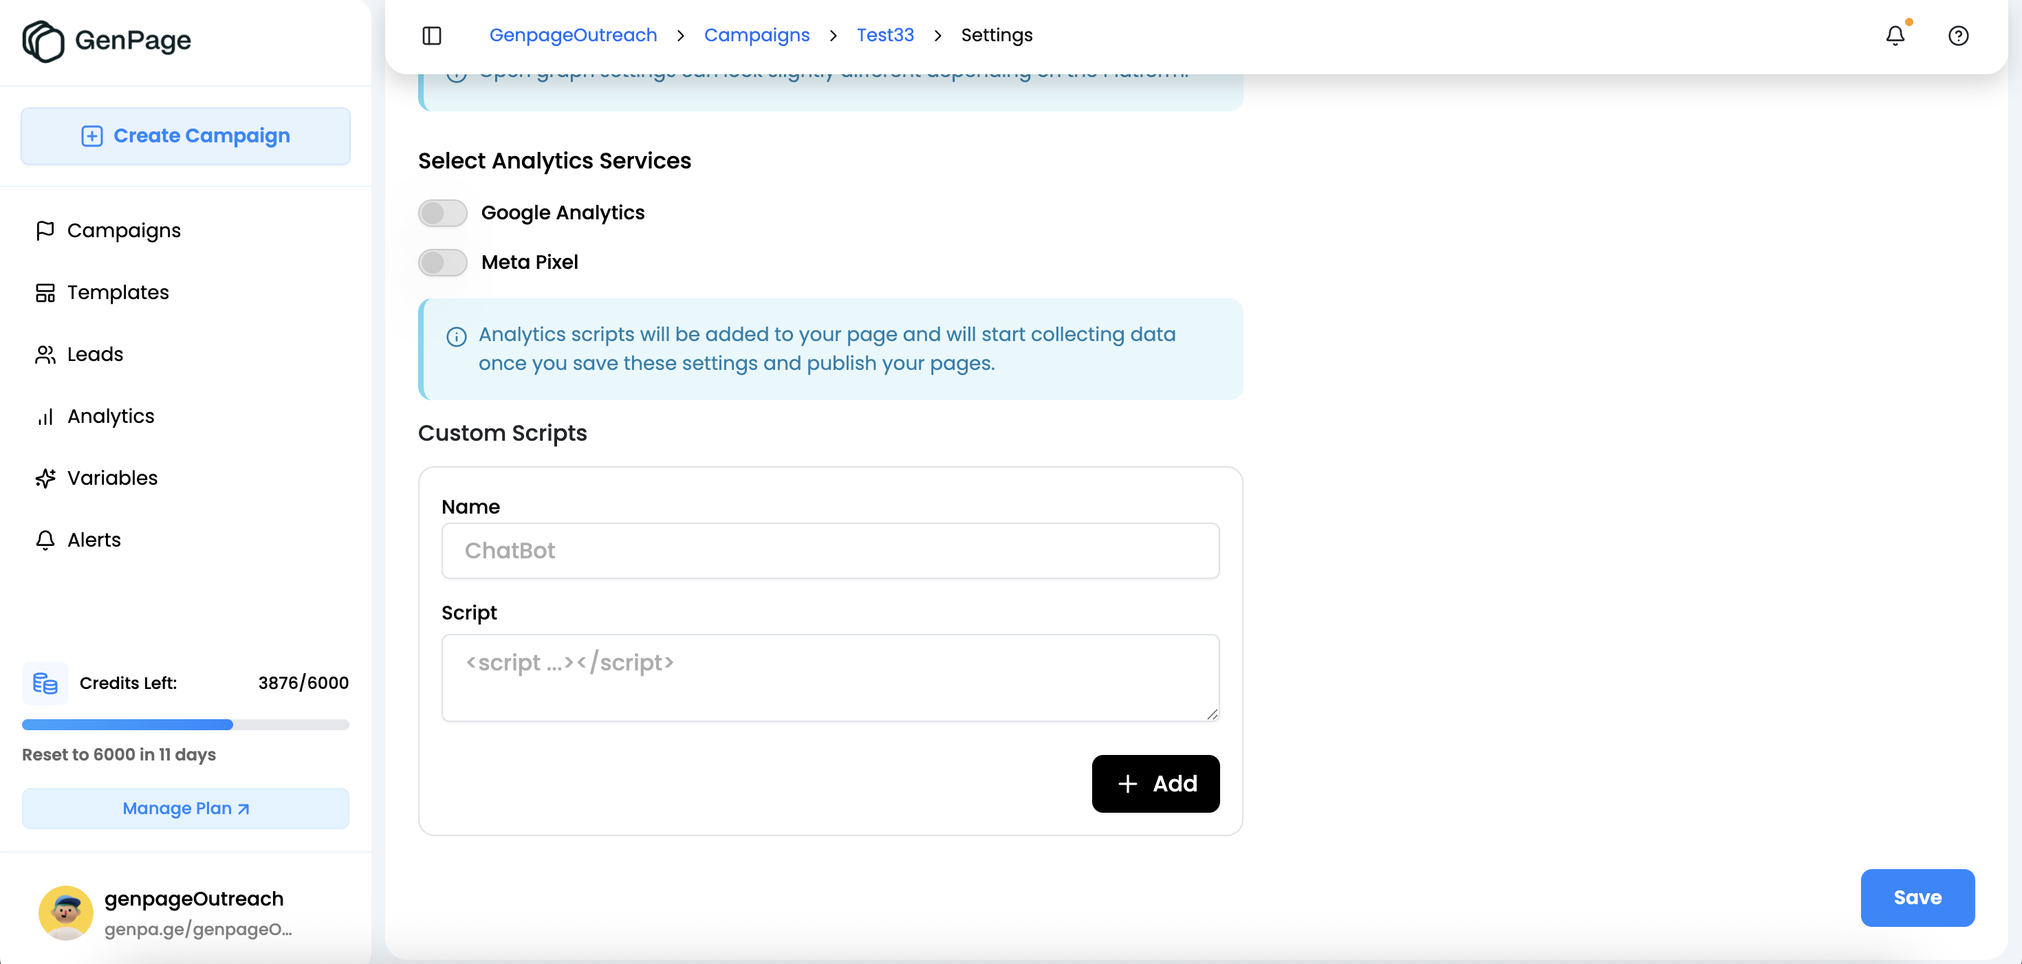Click the Script textarea resize handle
The width and height of the screenshot is (2022, 964).
coord(1212,714)
